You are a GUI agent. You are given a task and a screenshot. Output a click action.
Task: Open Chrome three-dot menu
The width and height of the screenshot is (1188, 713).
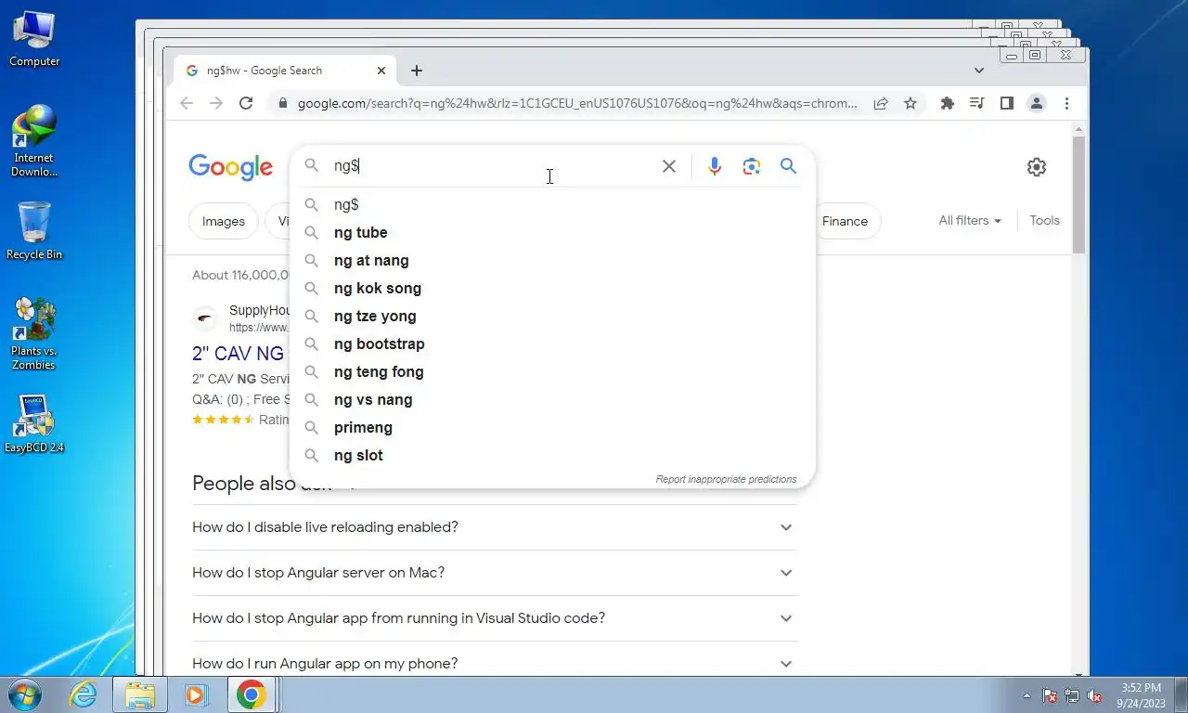1066,103
